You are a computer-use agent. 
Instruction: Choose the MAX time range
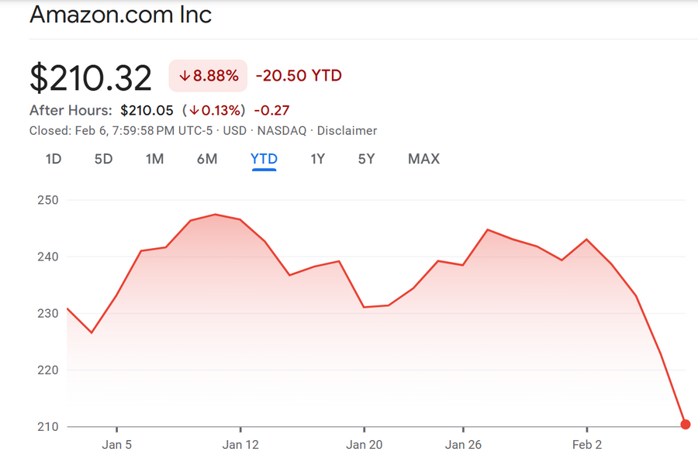[x=423, y=159]
